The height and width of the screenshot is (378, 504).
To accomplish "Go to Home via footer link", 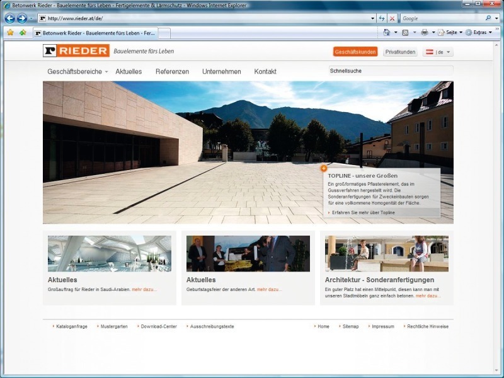I will (x=323, y=326).
